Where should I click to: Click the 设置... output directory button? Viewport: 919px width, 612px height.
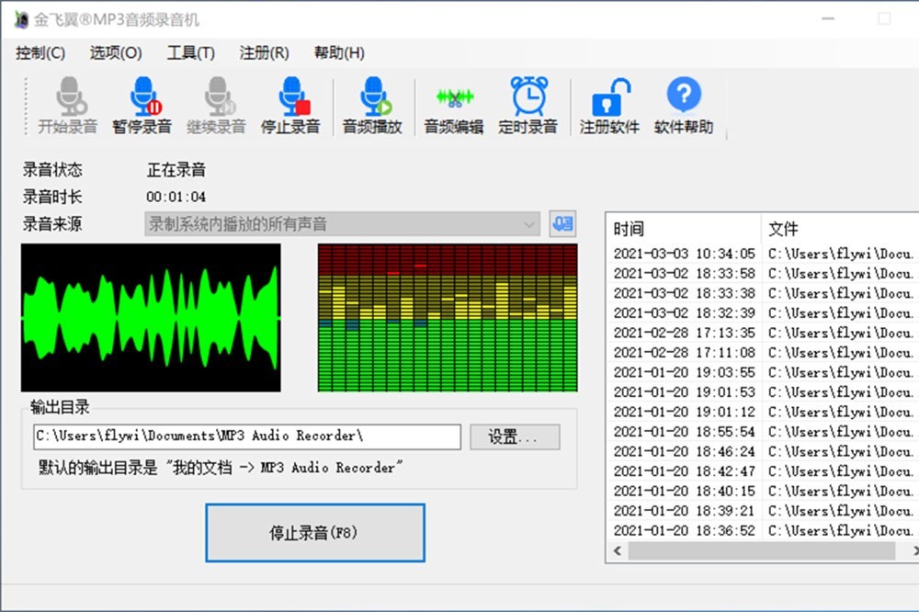click(x=515, y=436)
